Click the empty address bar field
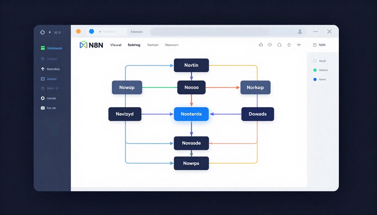The image size is (377, 215). 210,32
